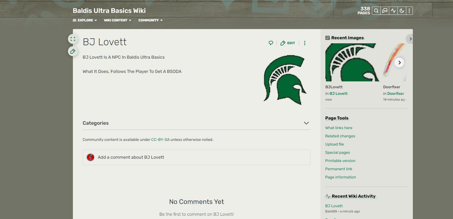This screenshot has height=219, width=453.
Task: Open Permanent link page tool
Action: point(339,169)
